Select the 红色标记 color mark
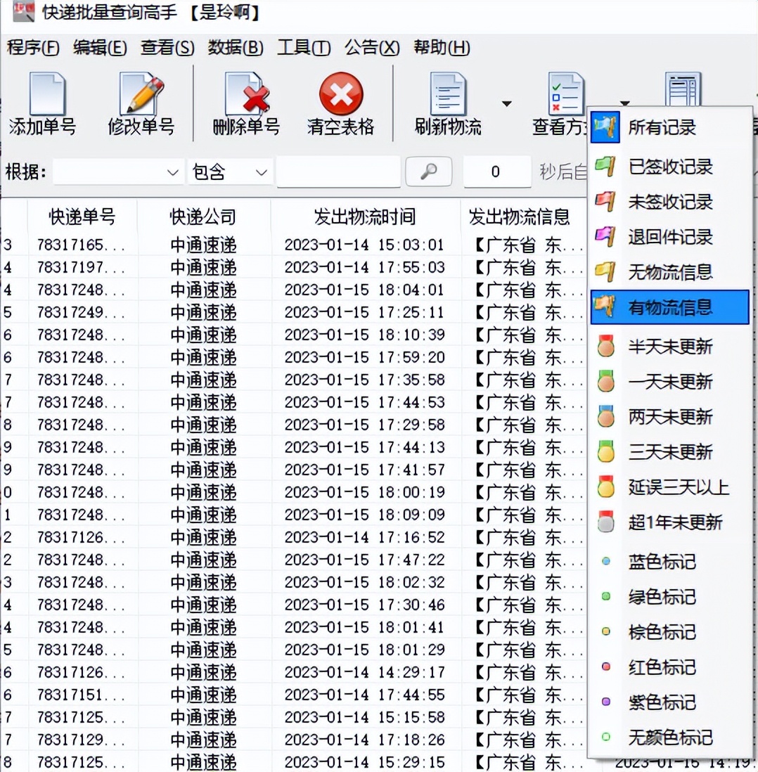The height and width of the screenshot is (772, 758). point(661,667)
